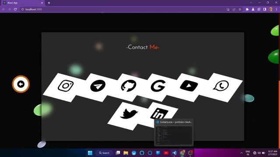
Task: Open File Explorer from the taskbar
Action: pos(126,153)
